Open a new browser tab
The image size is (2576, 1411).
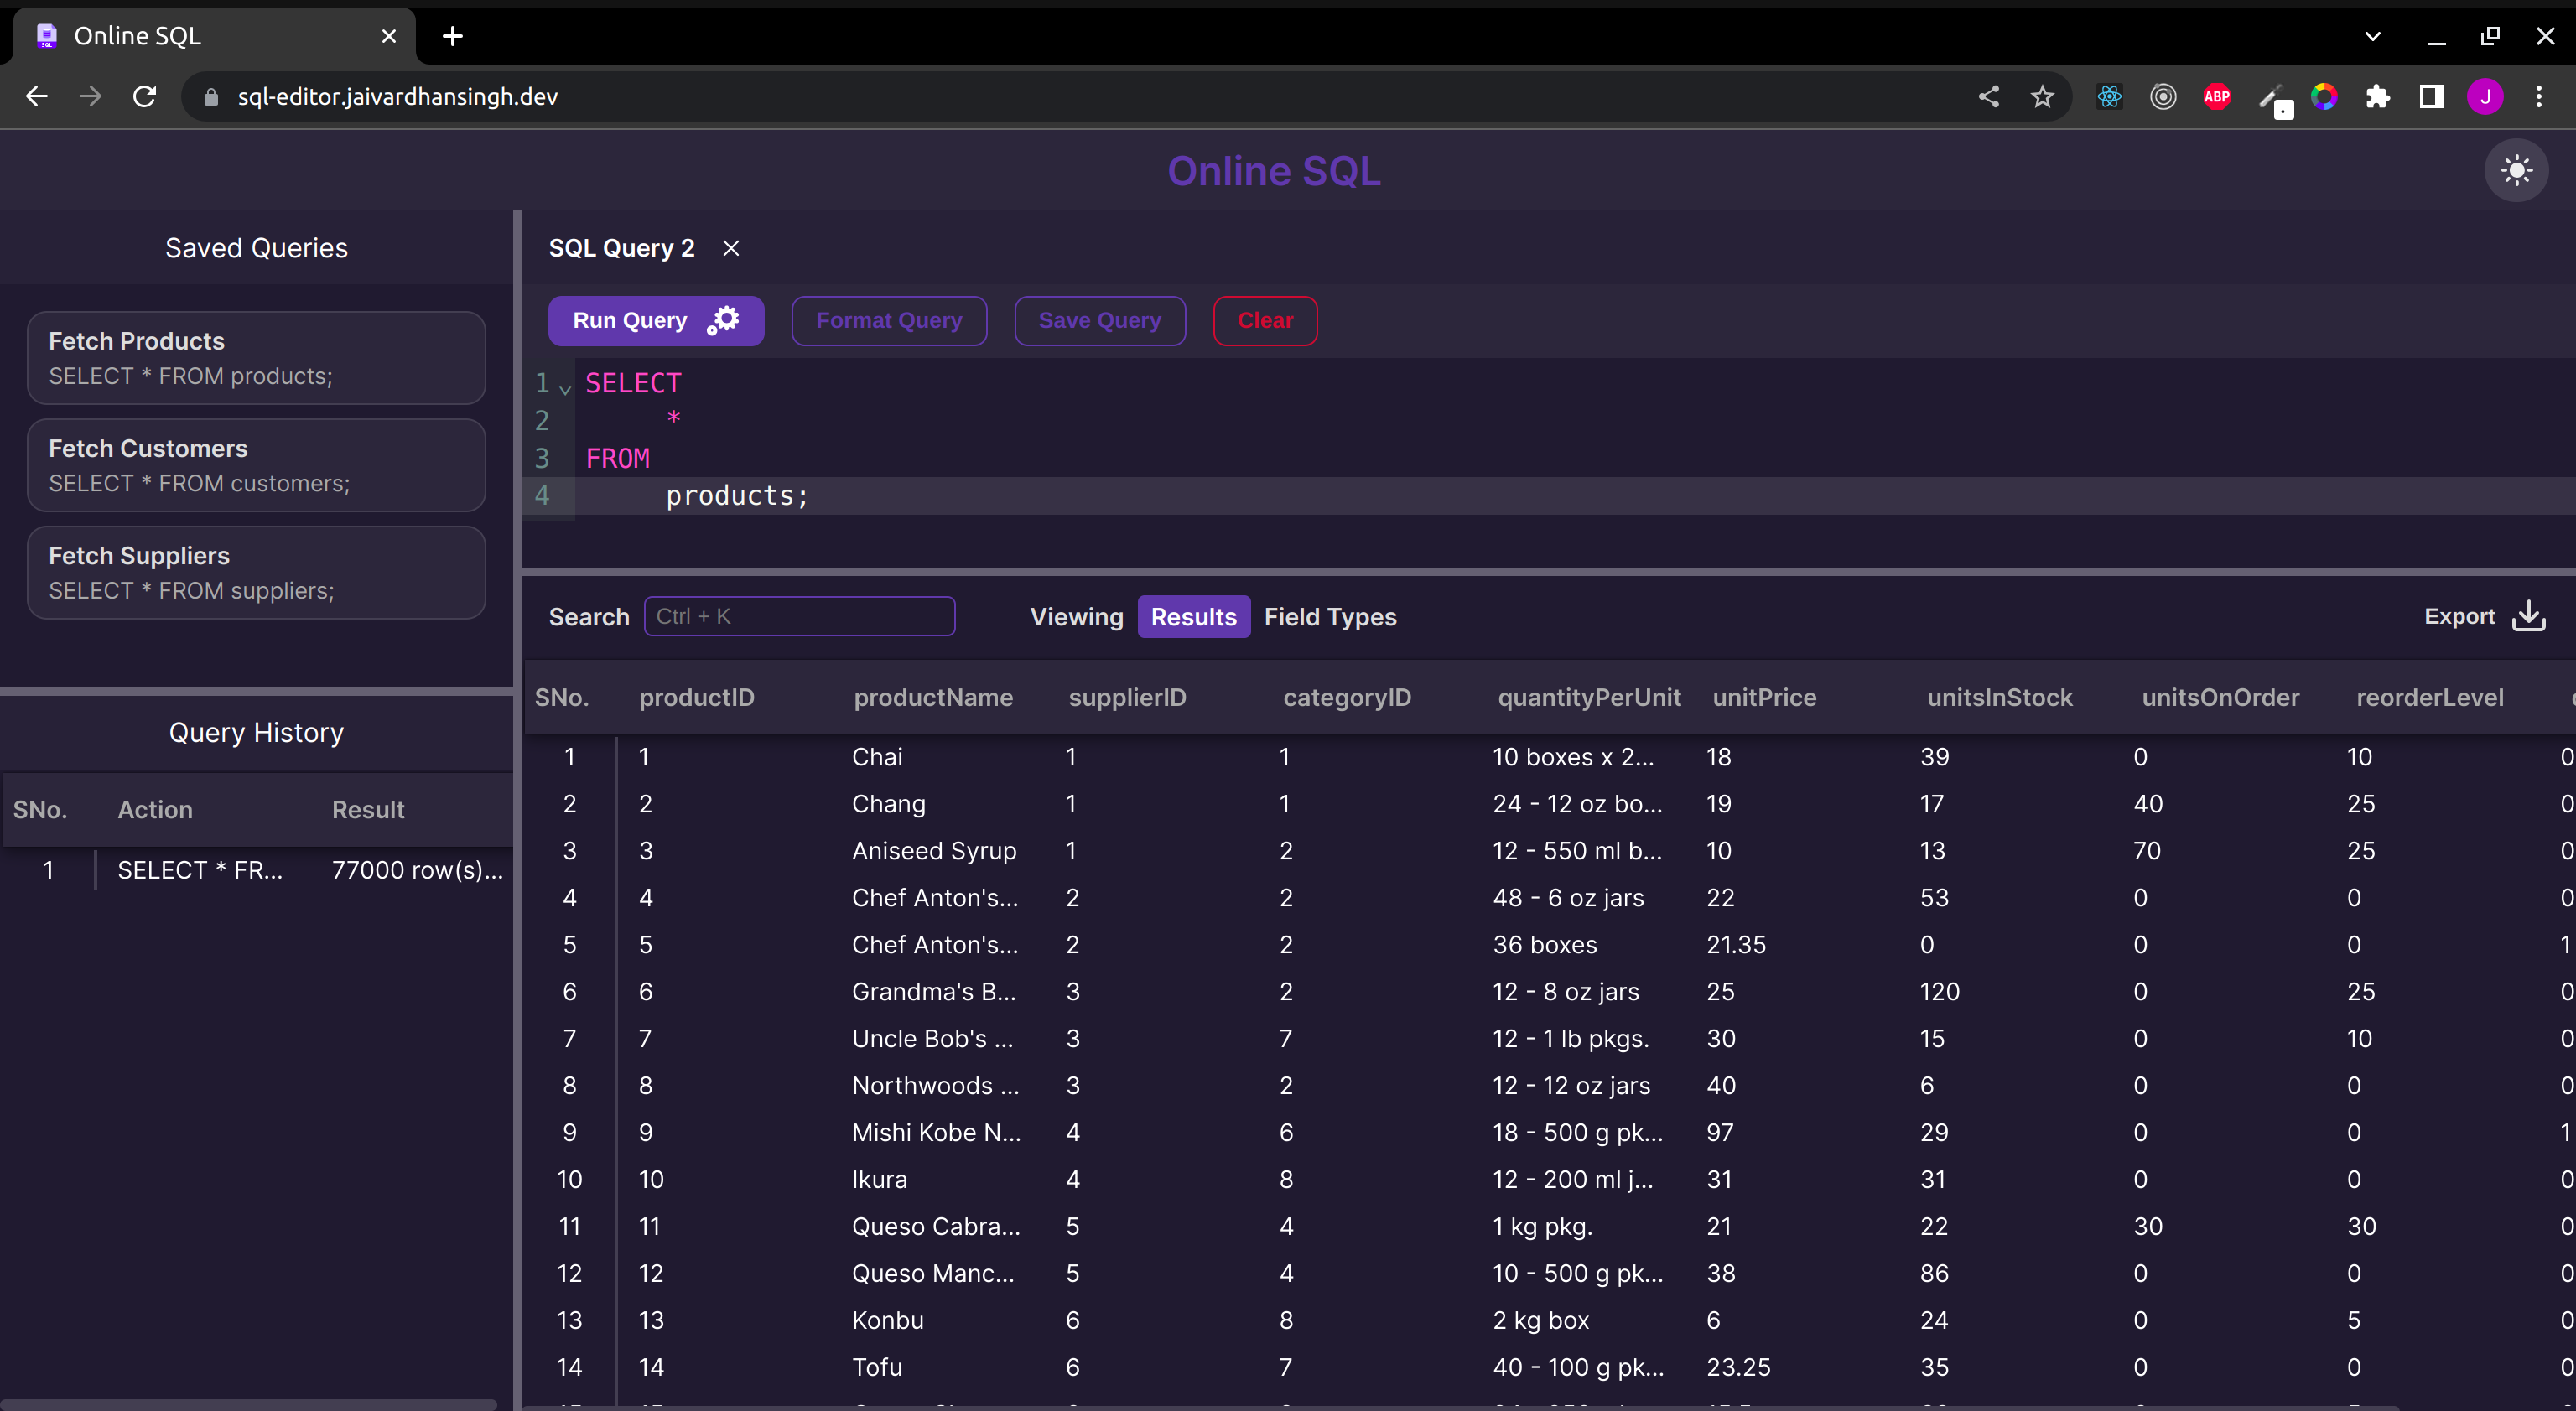(x=453, y=37)
